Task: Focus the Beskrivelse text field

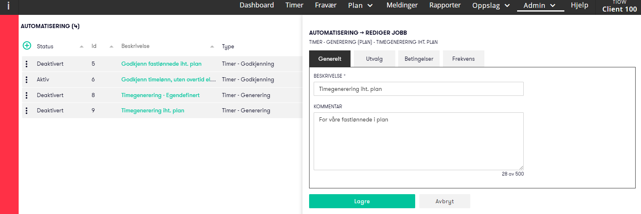Action: [418, 89]
